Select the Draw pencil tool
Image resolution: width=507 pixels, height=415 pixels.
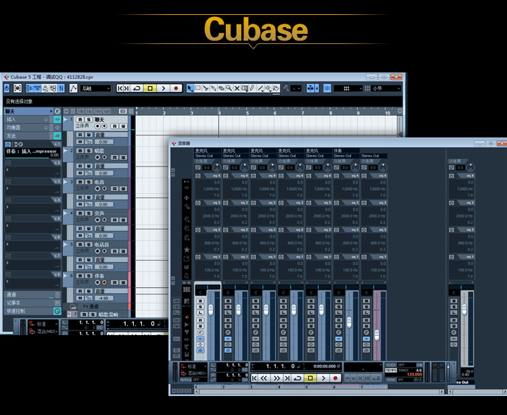[x=252, y=88]
